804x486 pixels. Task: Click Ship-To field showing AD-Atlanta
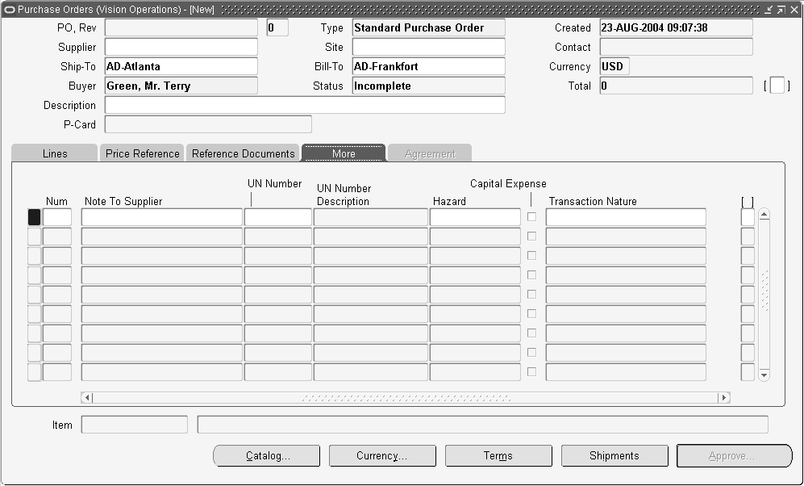[181, 67]
